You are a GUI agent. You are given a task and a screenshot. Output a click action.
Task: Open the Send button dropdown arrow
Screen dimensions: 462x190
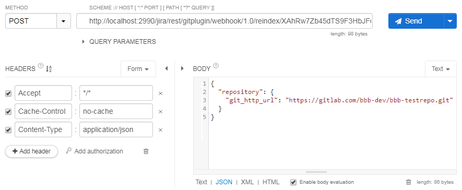click(450, 21)
